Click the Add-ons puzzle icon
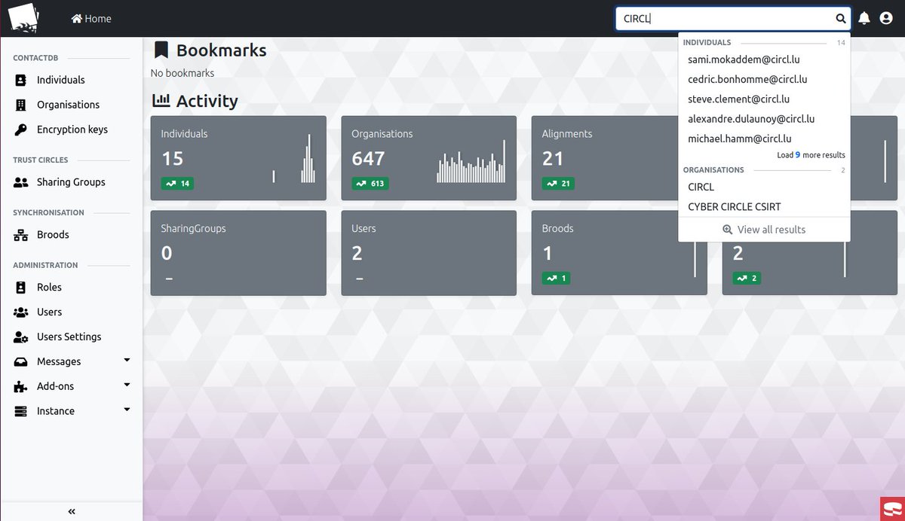The width and height of the screenshot is (905, 521). pyautogui.click(x=21, y=387)
